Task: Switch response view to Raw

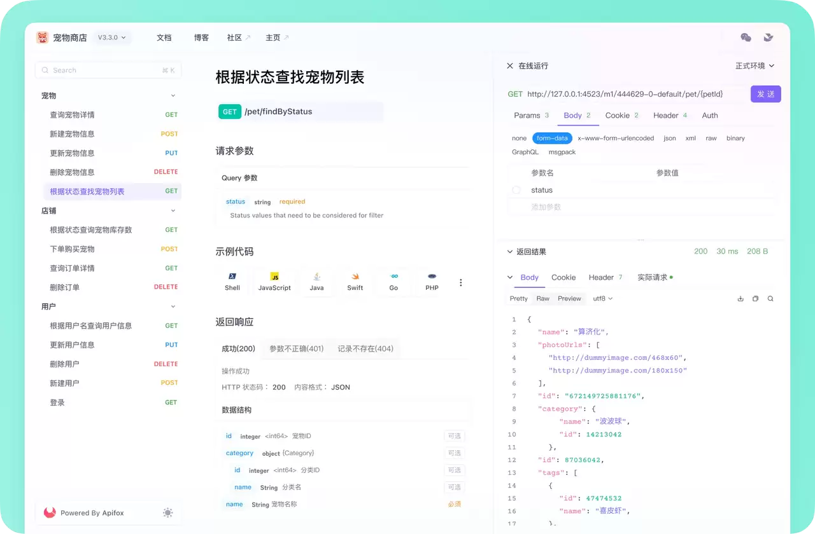Action: coord(543,298)
